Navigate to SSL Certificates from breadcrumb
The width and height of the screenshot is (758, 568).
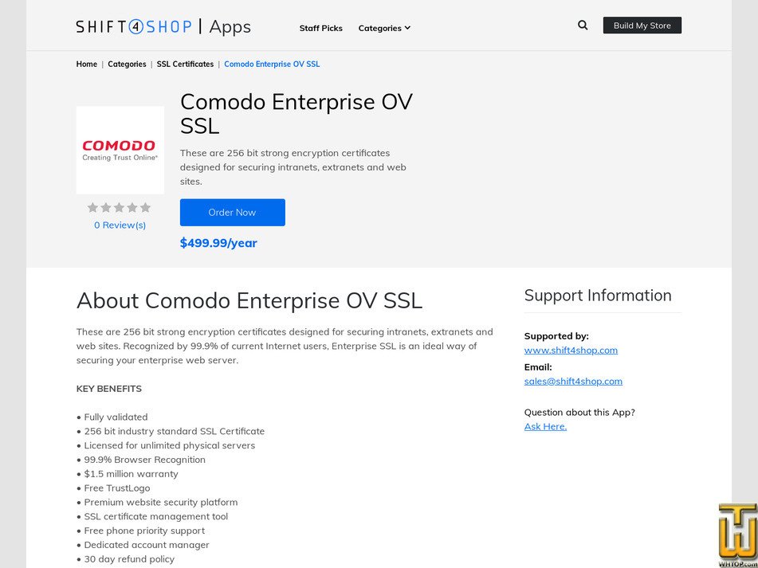[x=185, y=64]
